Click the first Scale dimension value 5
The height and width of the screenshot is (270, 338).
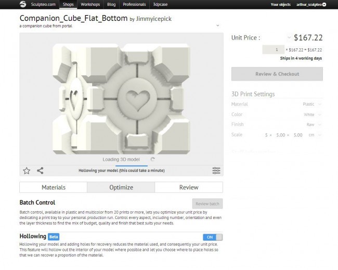[x=266, y=135]
